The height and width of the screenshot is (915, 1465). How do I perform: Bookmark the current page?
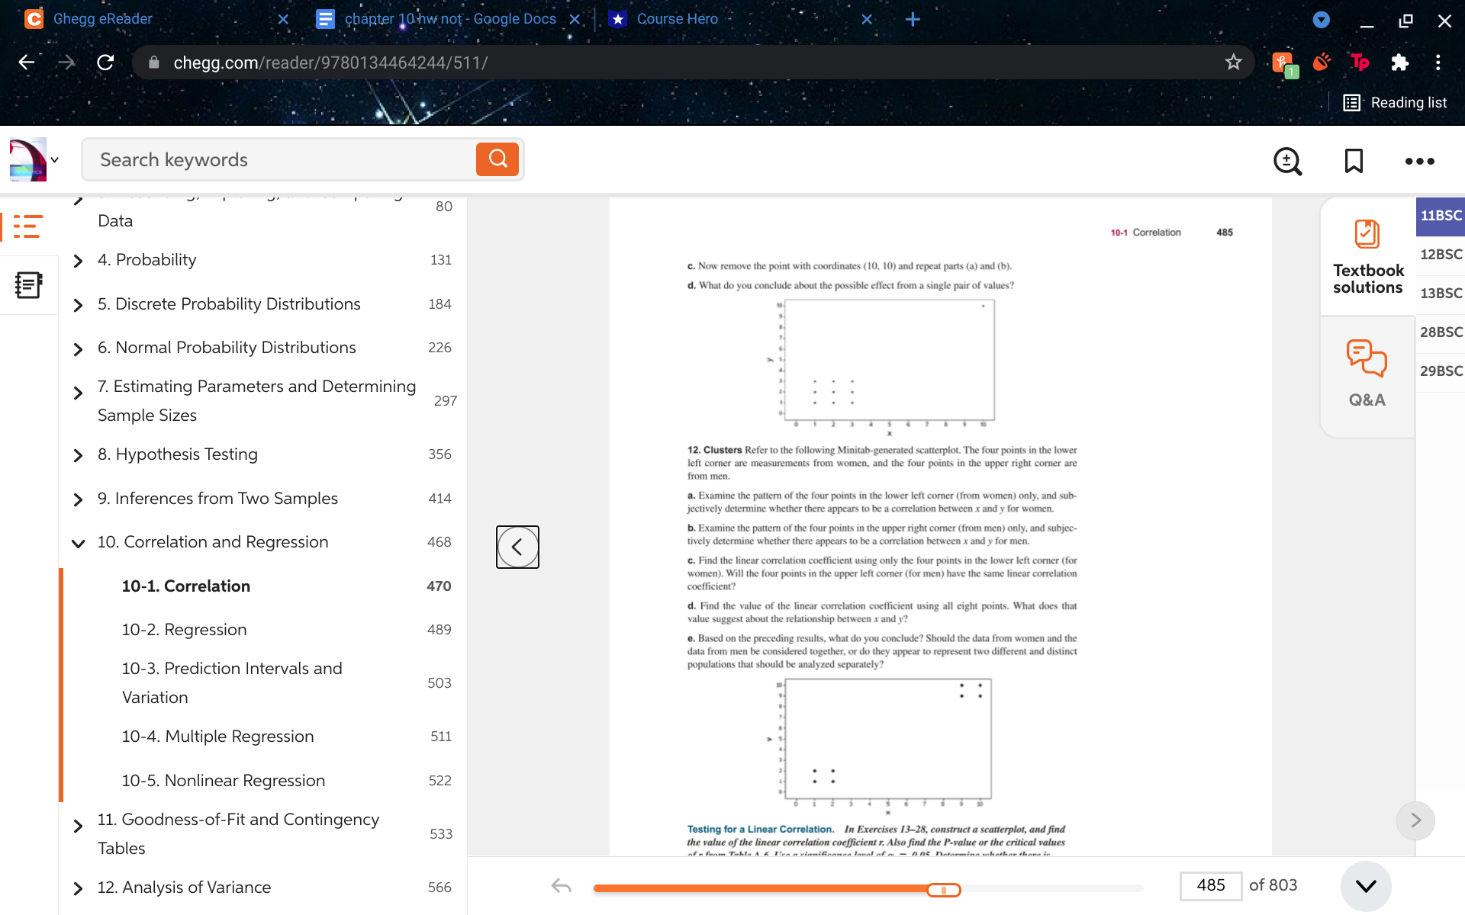[x=1354, y=161]
